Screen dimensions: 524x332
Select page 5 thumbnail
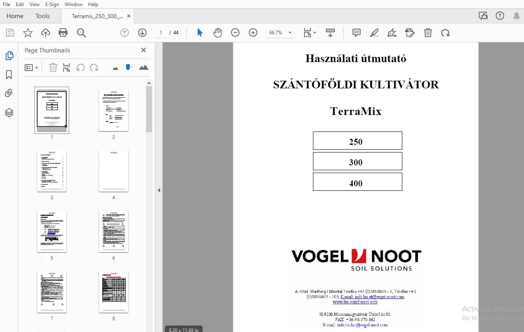pos(52,232)
